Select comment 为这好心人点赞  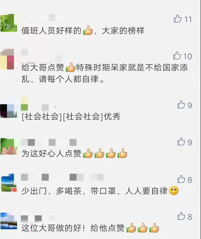point(74,153)
